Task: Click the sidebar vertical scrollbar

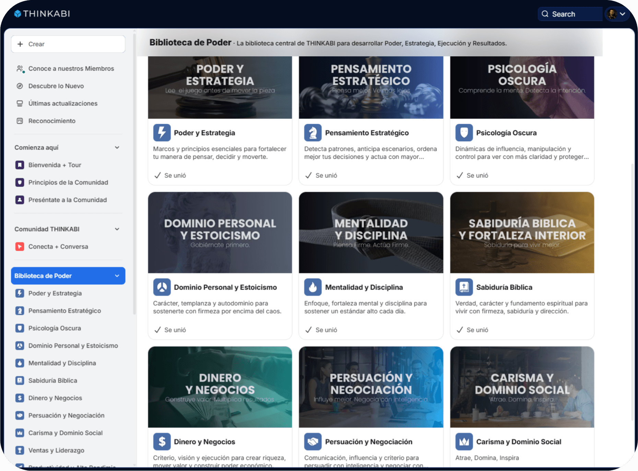Action: (134, 174)
